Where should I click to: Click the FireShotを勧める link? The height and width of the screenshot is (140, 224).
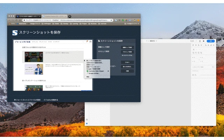(51, 100)
